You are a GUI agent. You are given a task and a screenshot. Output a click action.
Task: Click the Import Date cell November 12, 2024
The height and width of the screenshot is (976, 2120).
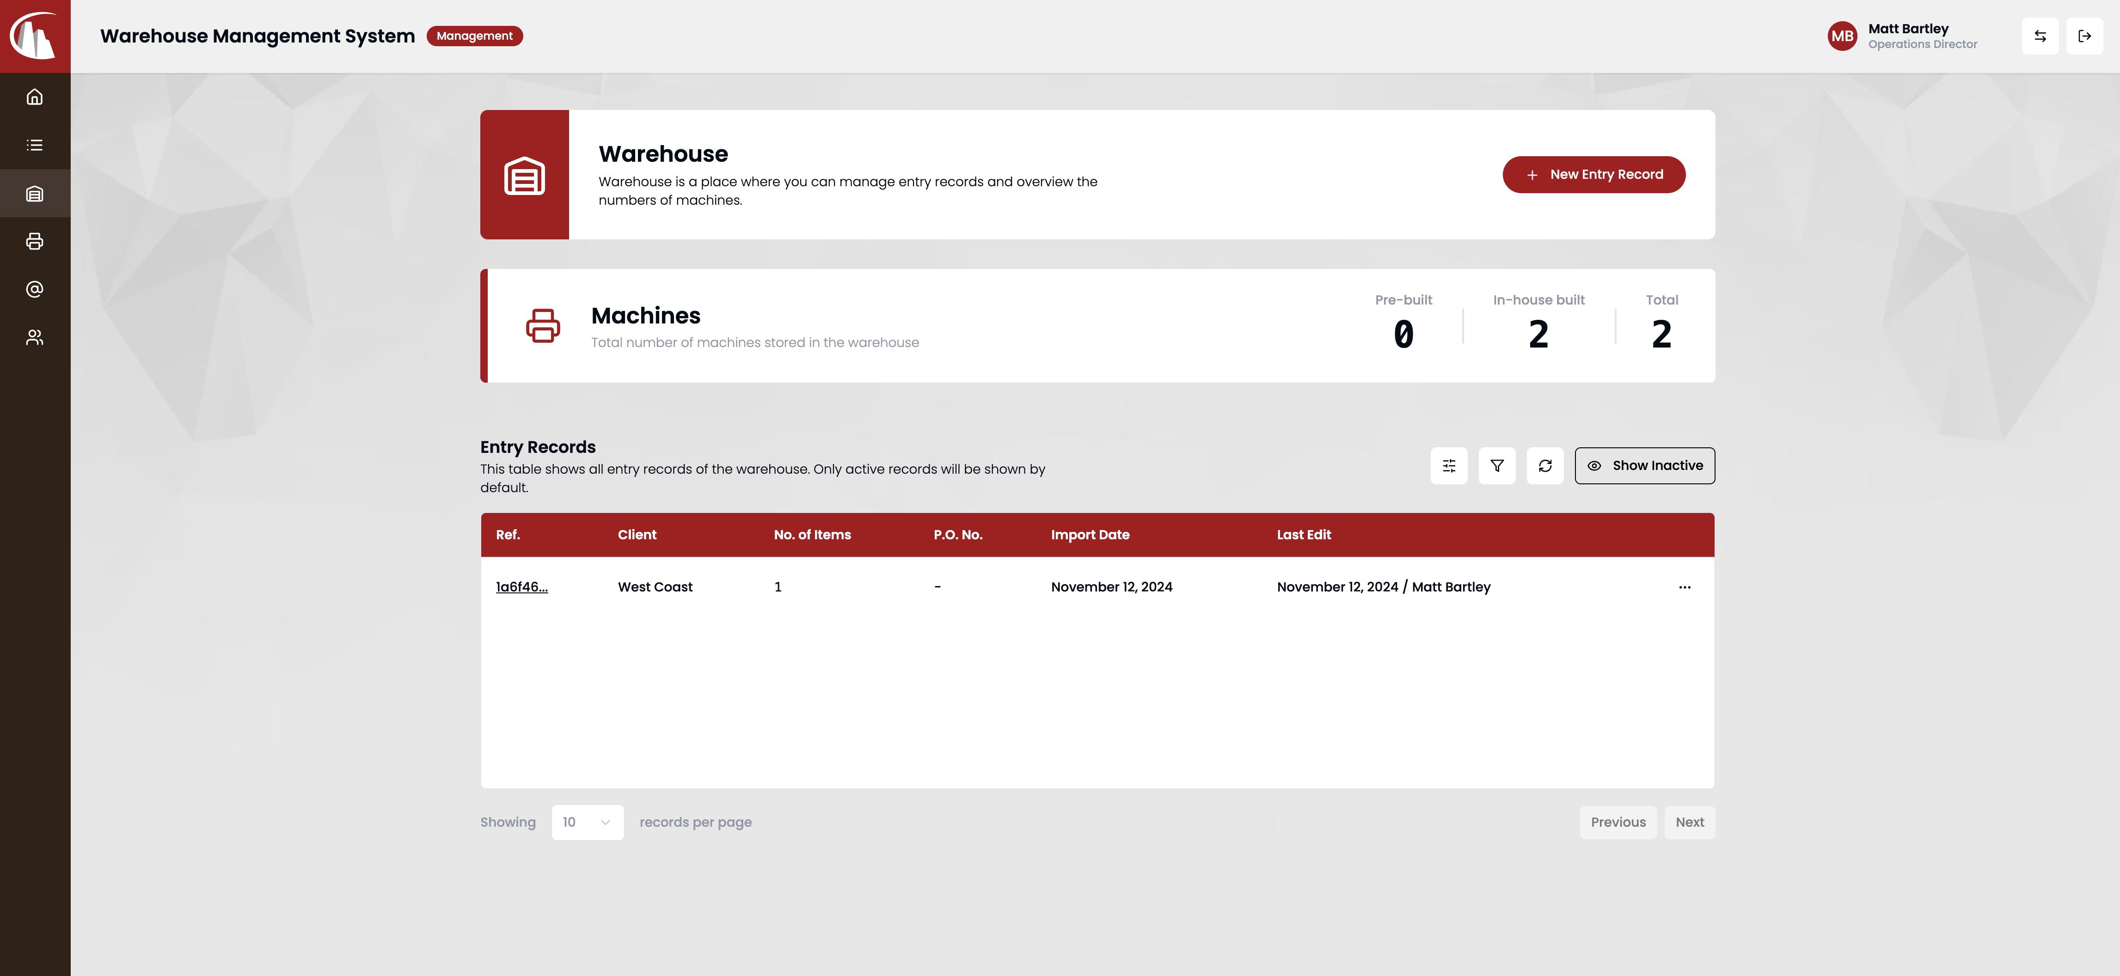click(x=1111, y=587)
